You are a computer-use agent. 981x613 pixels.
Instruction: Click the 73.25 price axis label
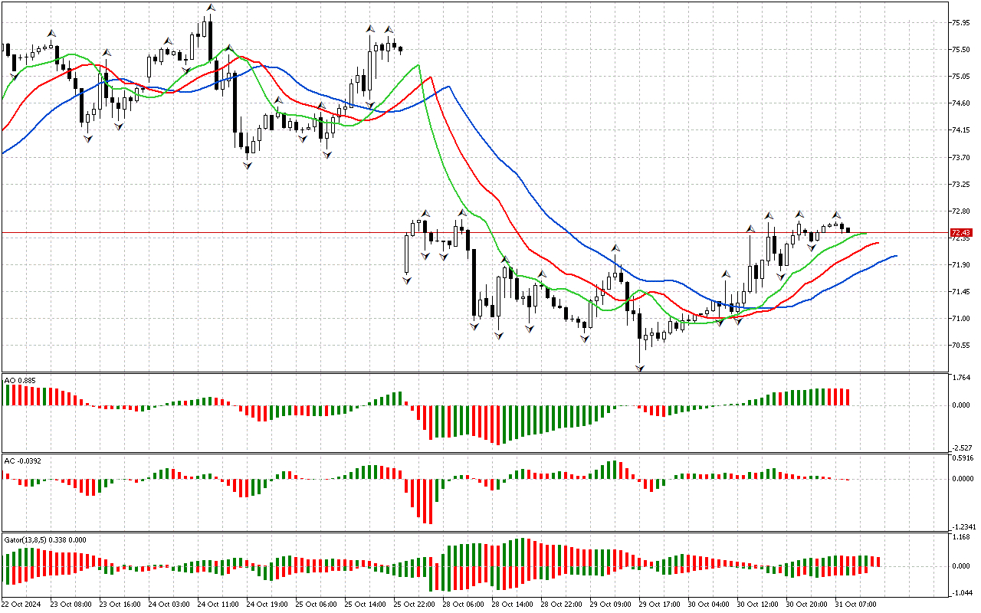tap(960, 185)
